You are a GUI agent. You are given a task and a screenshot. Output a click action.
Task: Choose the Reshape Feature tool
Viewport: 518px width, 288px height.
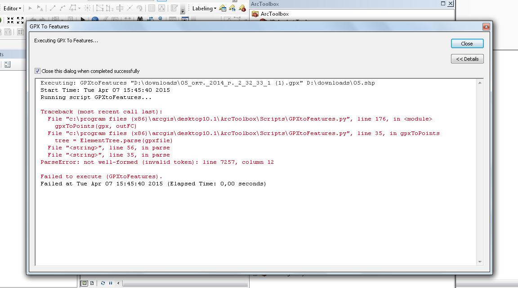[x=110, y=8]
